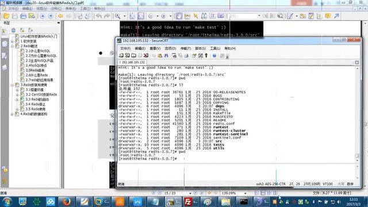Collapse the '2 Redis概述' bookmark node
This screenshot has height=207, width=368.
[x=12, y=46]
